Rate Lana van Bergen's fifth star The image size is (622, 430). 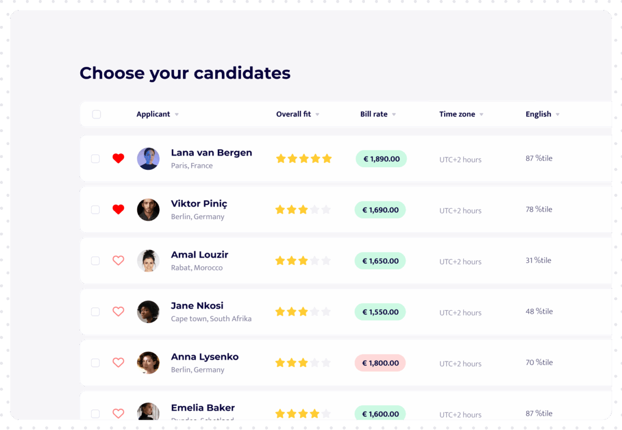pyautogui.click(x=327, y=159)
